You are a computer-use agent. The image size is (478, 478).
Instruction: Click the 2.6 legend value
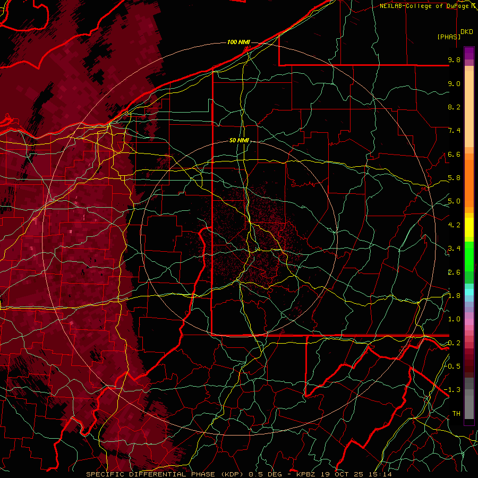(454, 272)
